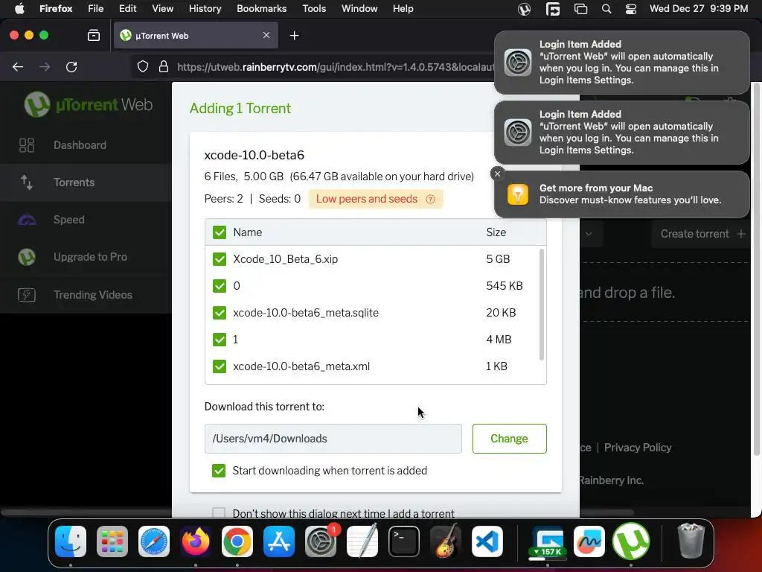Uncheck xcode-10.0-beta6_meta.sqlite file
The height and width of the screenshot is (572, 762).
(220, 313)
